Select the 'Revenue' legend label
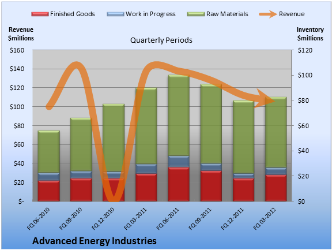Viewport: 332px width, 250px height. pos(292,14)
